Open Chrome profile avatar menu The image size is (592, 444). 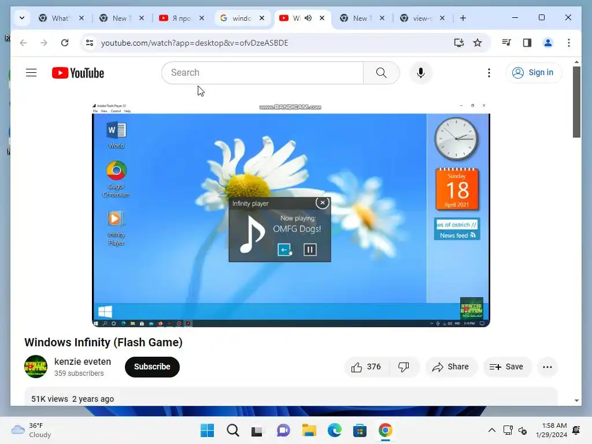[x=548, y=43]
